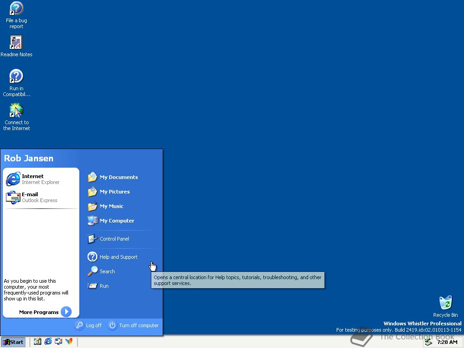Open My Music folder
The height and width of the screenshot is (348, 464).
[x=106, y=206]
